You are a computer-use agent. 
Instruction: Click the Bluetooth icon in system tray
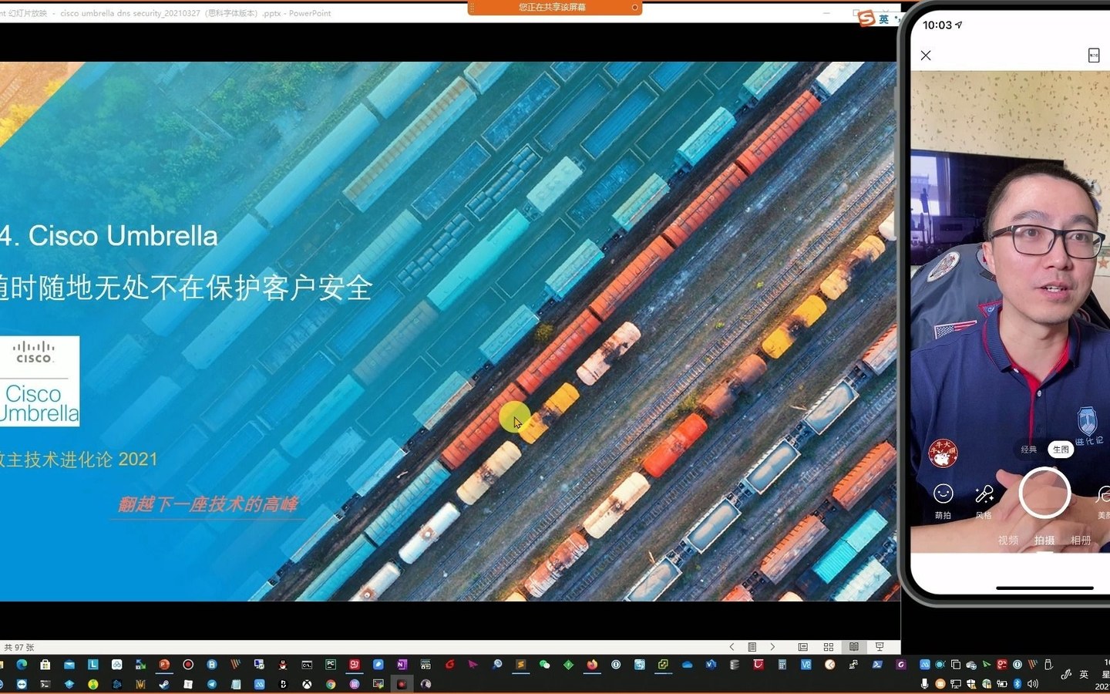(x=1017, y=683)
